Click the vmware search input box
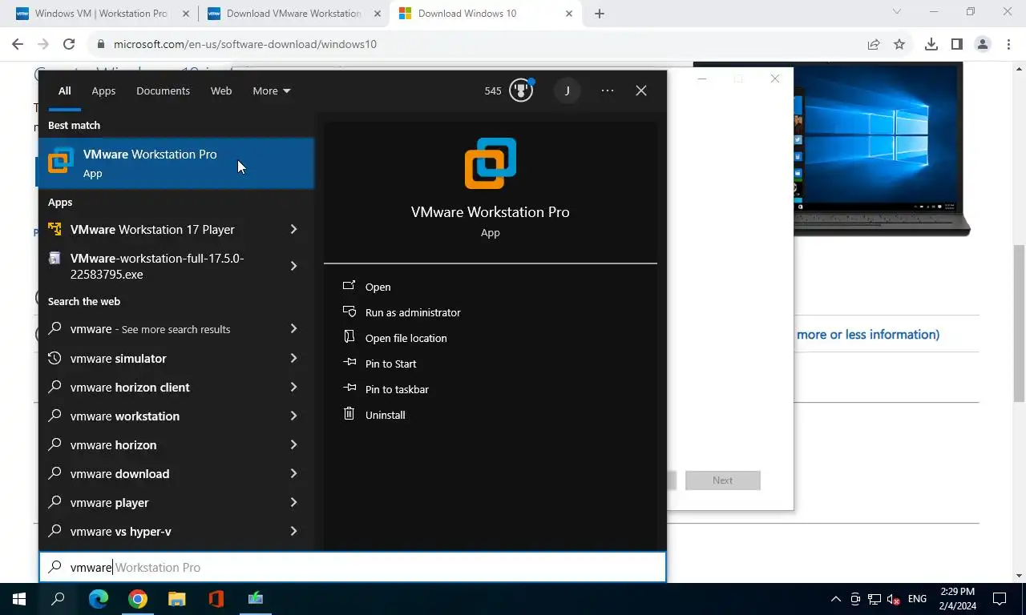Screen dimensions: 1026x615 click(353, 567)
